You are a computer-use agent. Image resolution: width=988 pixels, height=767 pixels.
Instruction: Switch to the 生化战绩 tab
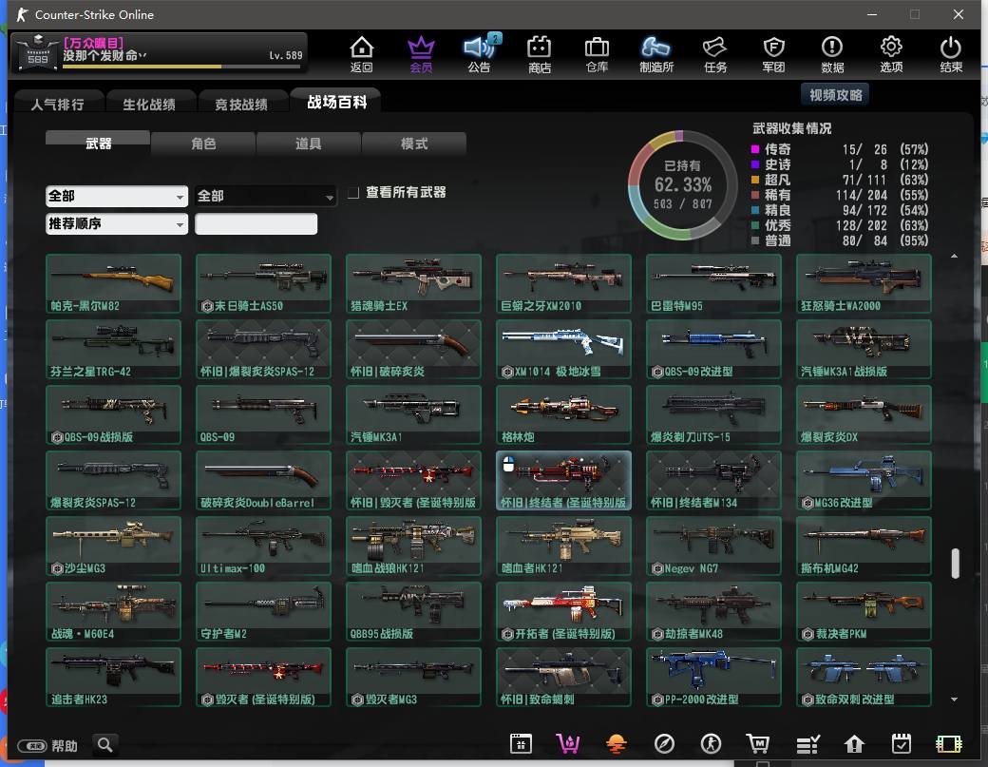tap(149, 104)
